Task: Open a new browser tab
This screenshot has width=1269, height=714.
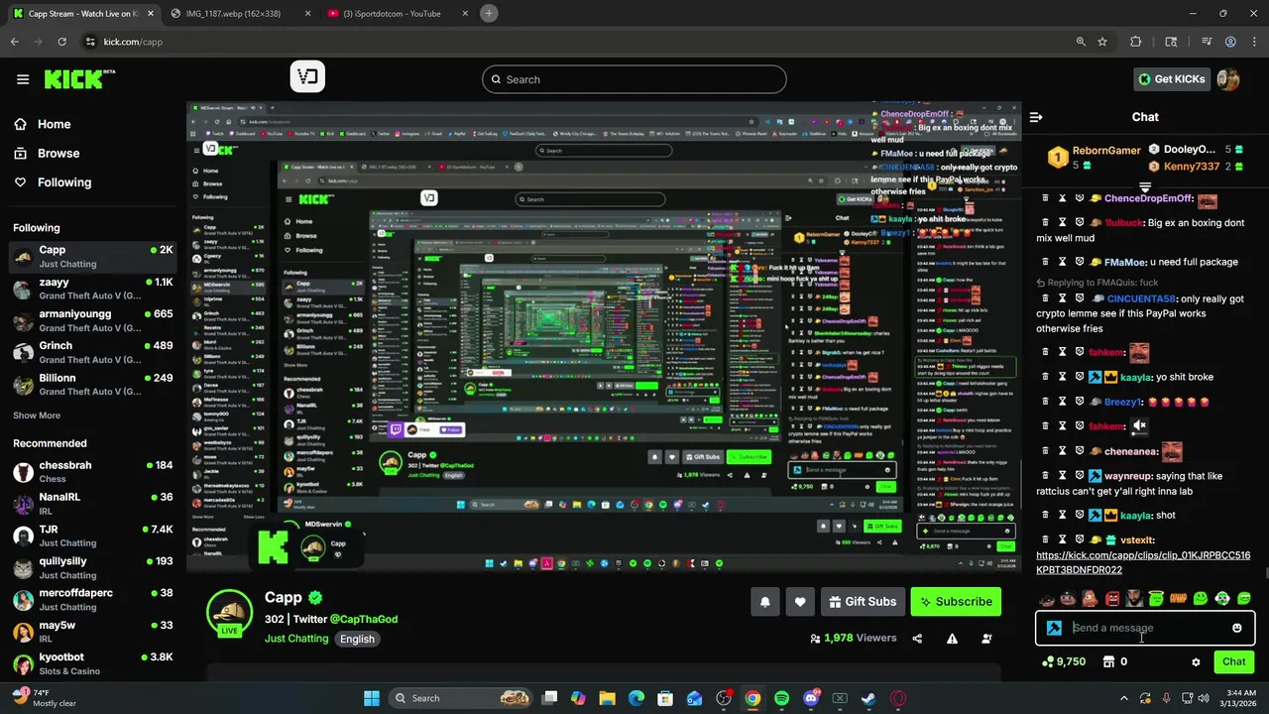Action: coord(489,13)
